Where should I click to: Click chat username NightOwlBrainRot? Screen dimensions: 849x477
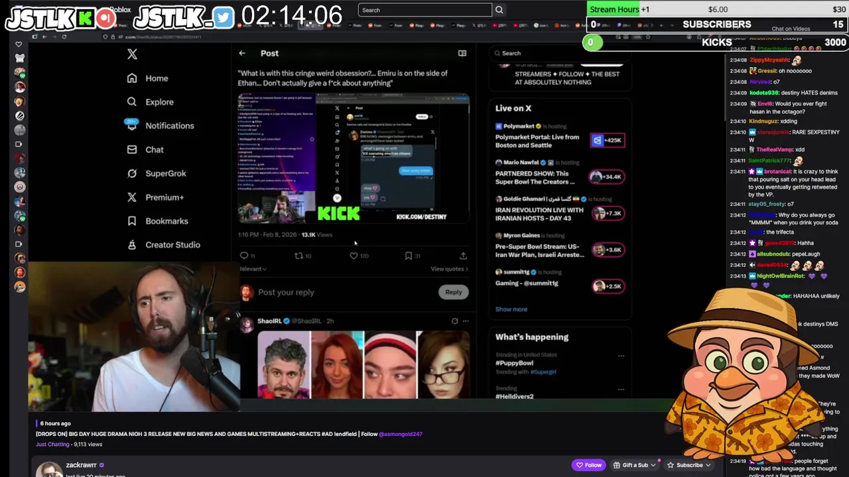[x=780, y=276]
